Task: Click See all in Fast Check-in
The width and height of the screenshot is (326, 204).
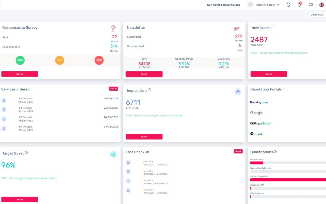Action: 238,151
